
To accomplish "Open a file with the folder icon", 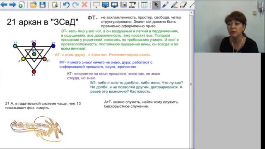I will pyautogui.click(x=33, y=5).
